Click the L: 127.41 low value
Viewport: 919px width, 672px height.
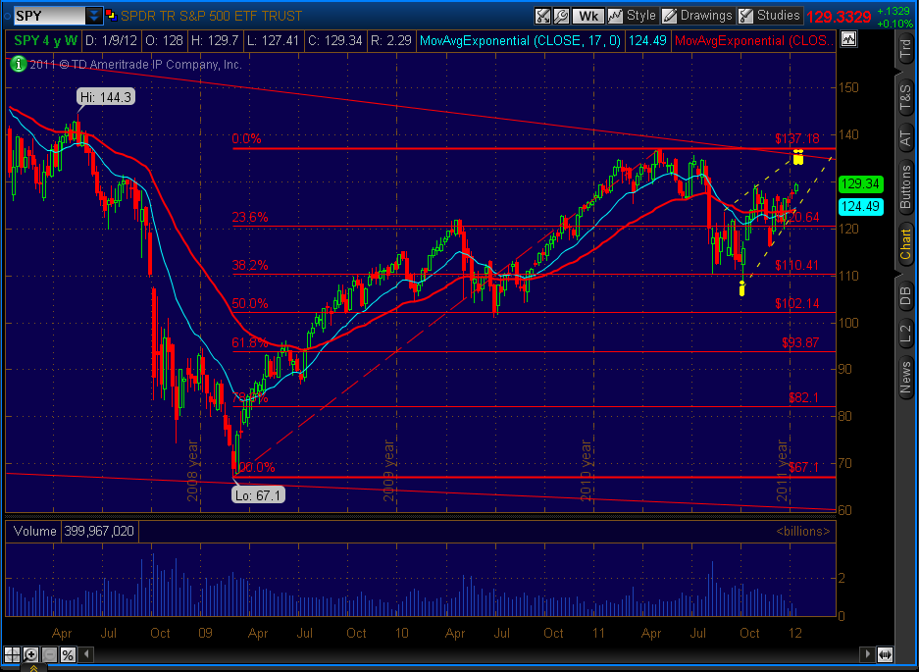273,40
